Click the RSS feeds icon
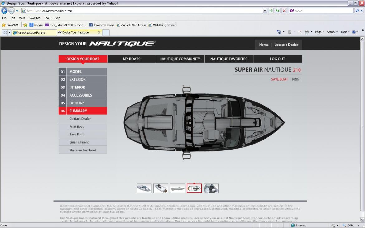This screenshot has width=365, height=228. pyautogui.click(x=289, y=32)
